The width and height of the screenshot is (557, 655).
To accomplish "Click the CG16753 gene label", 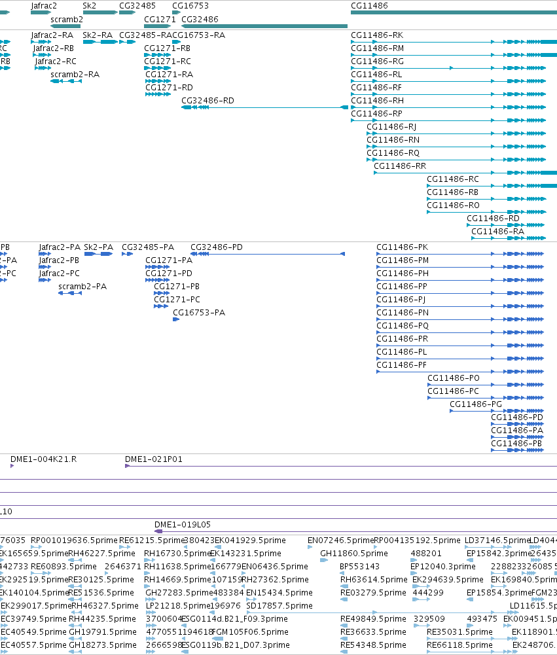I will coord(190,6).
